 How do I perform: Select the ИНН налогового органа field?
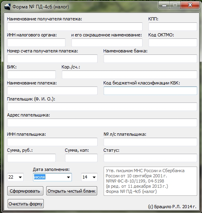pyautogui.click(x=36, y=42)
